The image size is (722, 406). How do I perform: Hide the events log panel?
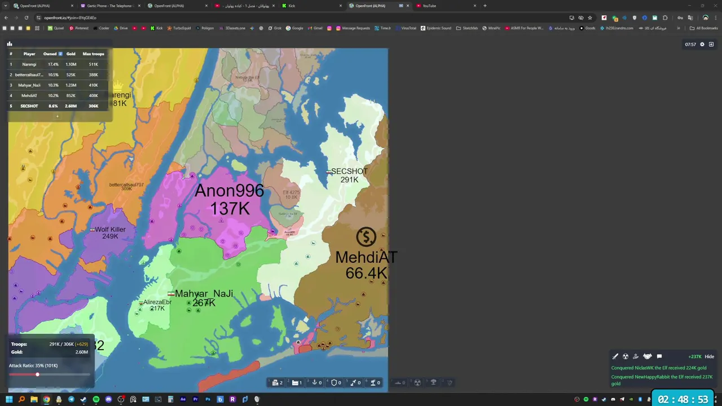click(709, 356)
